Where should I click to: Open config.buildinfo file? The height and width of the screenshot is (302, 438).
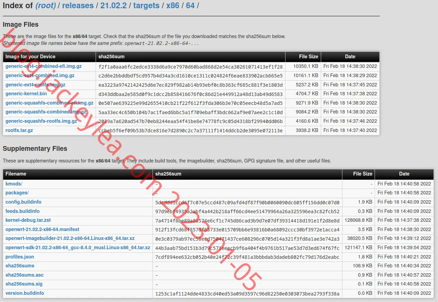click(x=23, y=202)
